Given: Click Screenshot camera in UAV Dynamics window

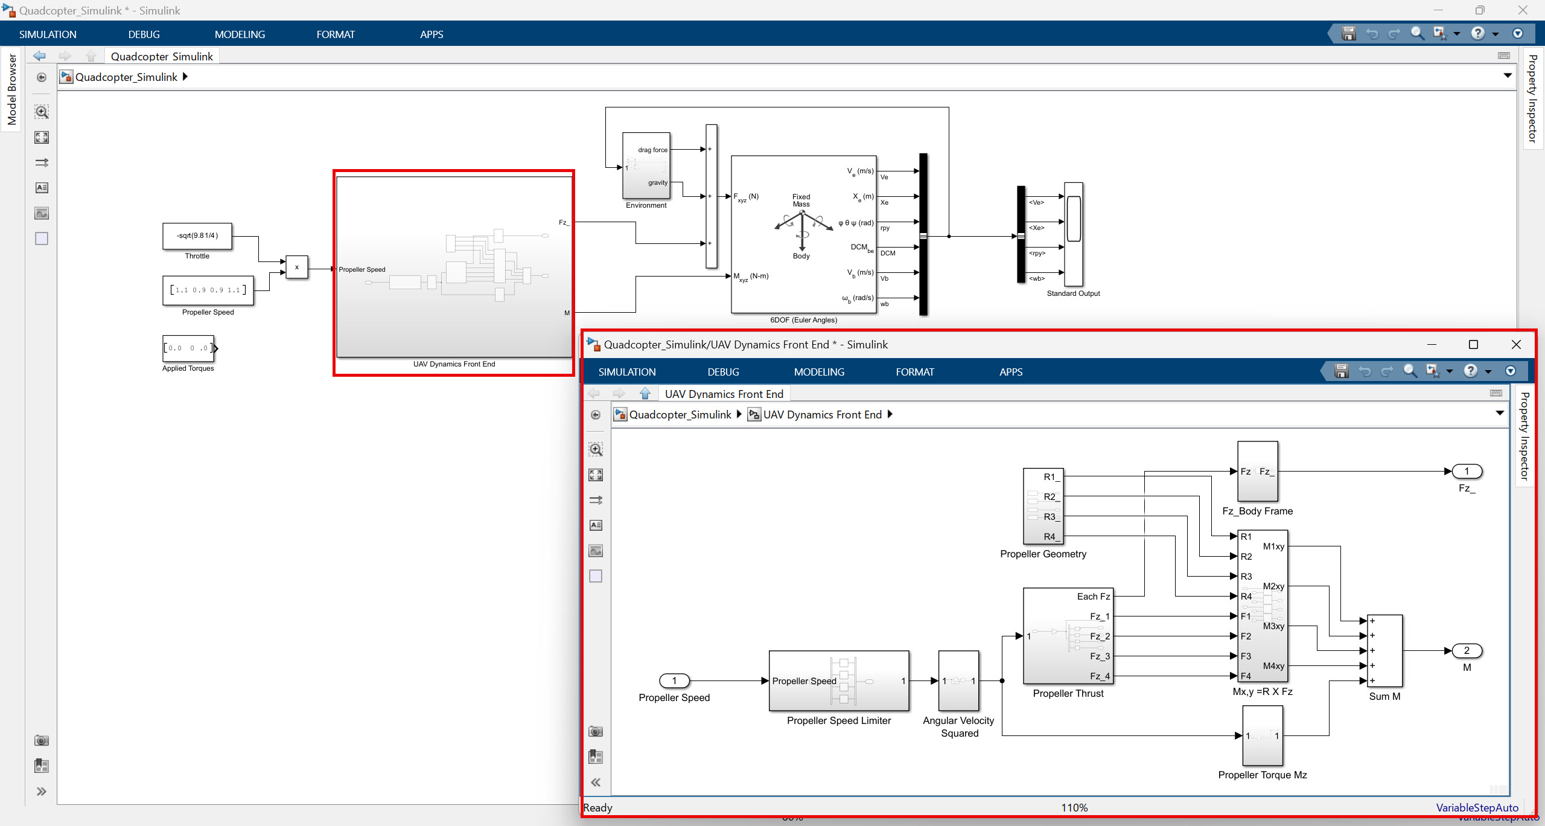Looking at the screenshot, I should click(x=596, y=732).
